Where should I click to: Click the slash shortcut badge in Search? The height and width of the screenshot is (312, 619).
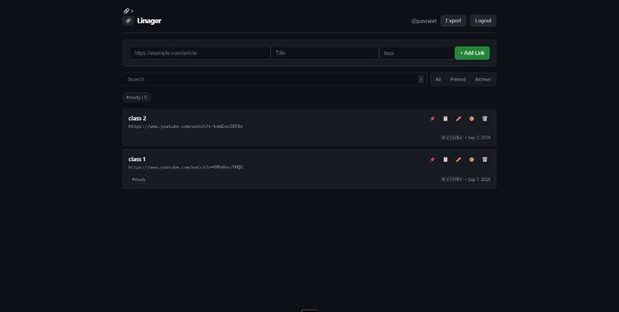click(x=421, y=80)
